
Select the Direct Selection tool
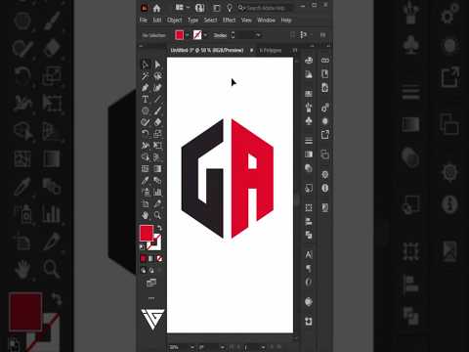pos(157,65)
